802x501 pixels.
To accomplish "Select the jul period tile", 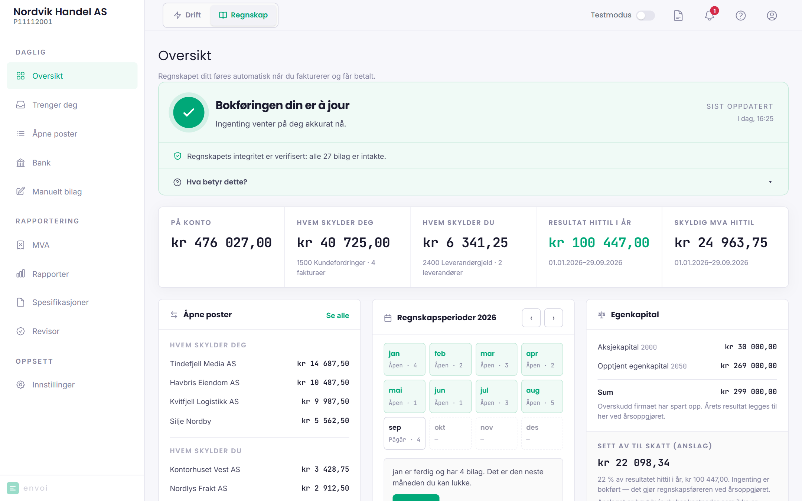I will coord(496,396).
